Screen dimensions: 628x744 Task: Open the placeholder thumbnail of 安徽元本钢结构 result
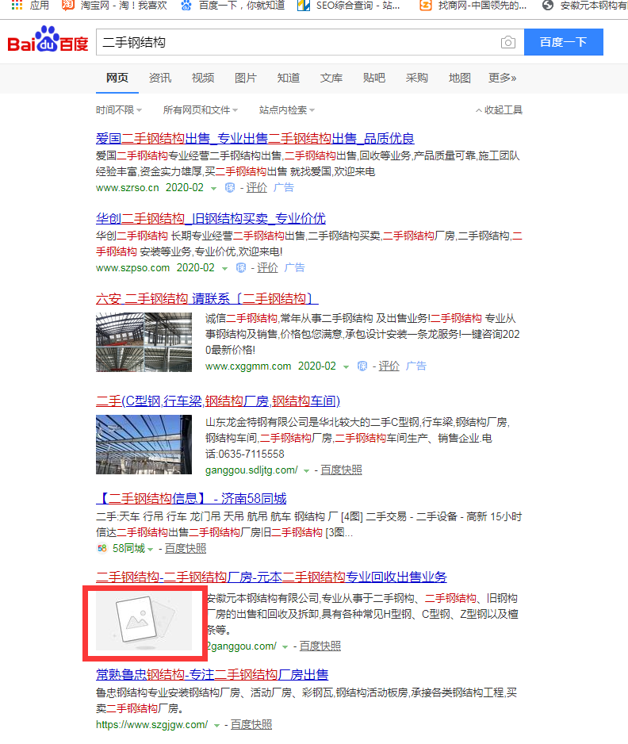144,620
